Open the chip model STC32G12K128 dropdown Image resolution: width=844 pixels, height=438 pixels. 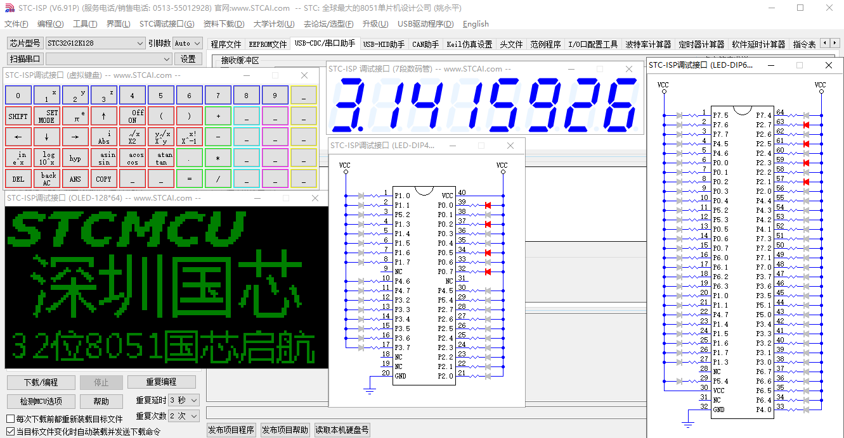pyautogui.click(x=95, y=43)
